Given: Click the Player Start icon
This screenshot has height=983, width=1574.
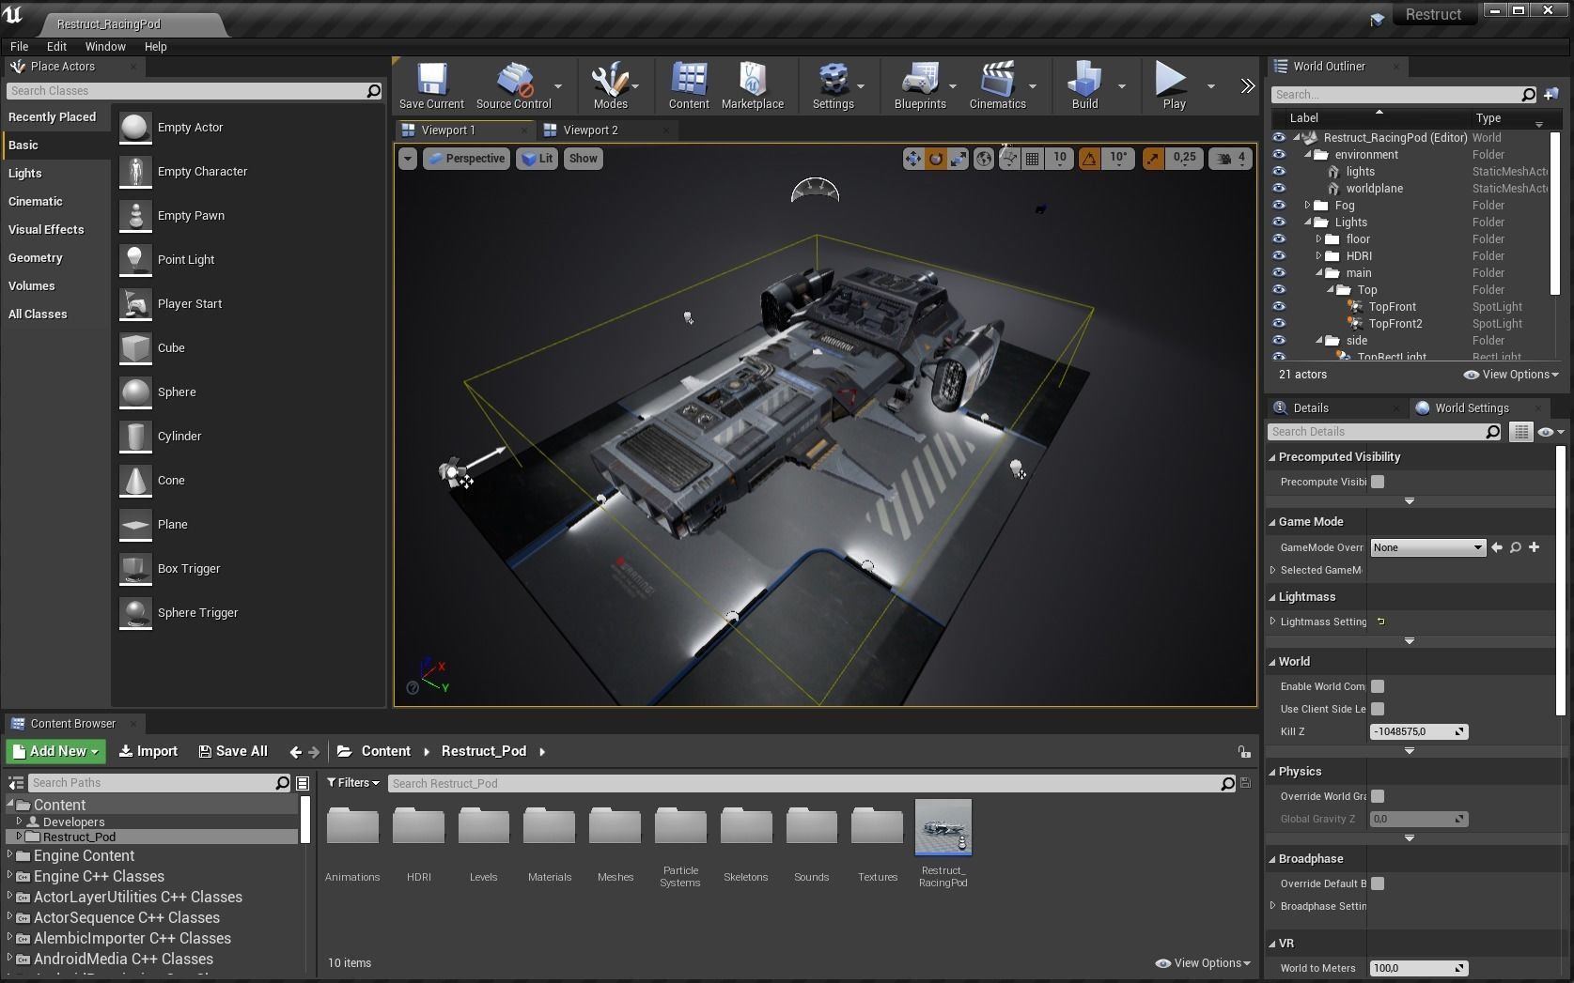Looking at the screenshot, I should click(x=135, y=304).
